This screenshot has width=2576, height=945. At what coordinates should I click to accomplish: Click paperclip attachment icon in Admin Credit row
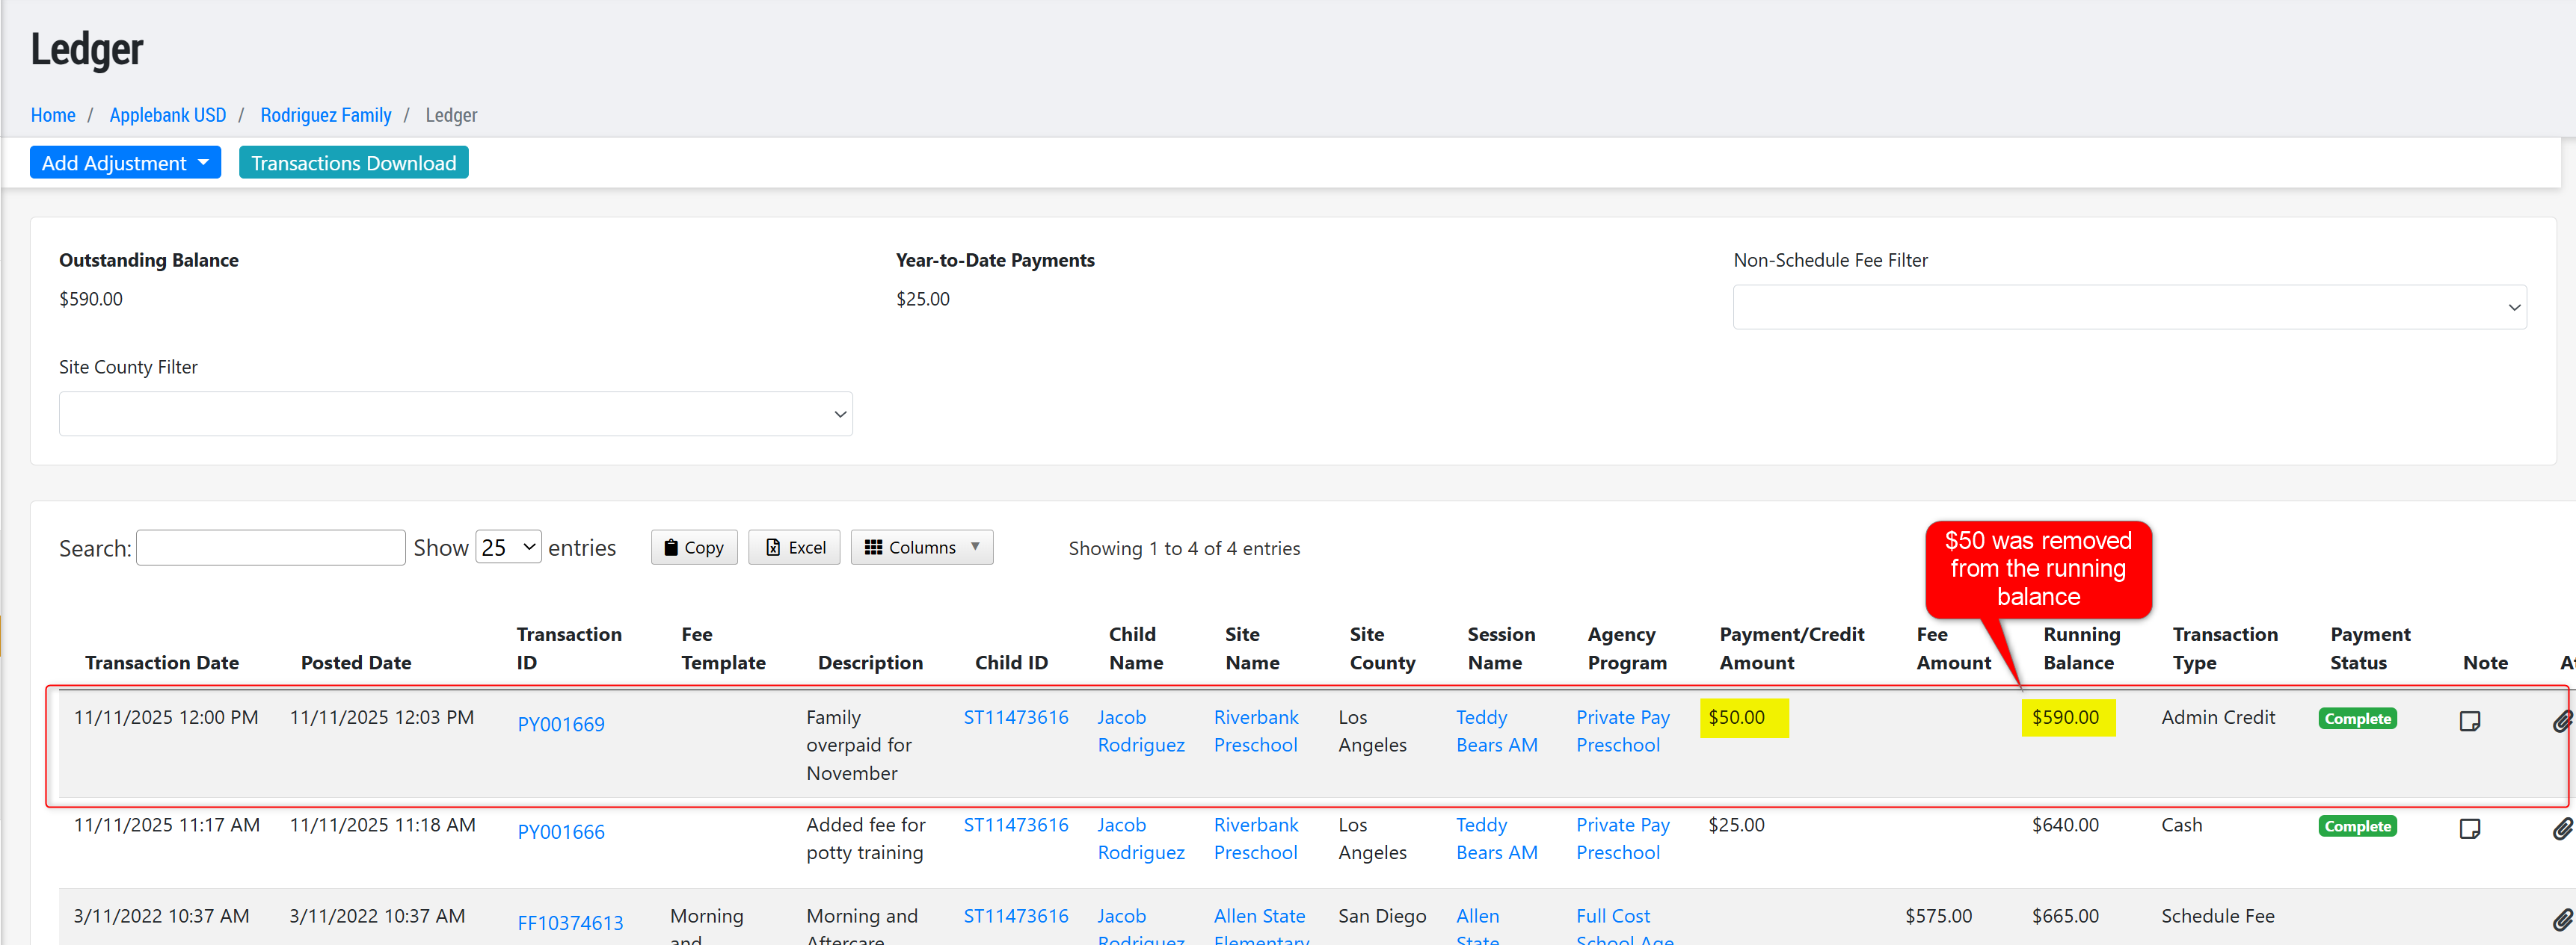coord(2561,720)
